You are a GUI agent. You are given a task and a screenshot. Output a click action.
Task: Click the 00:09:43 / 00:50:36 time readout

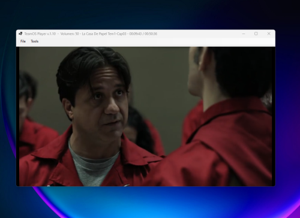(143, 34)
